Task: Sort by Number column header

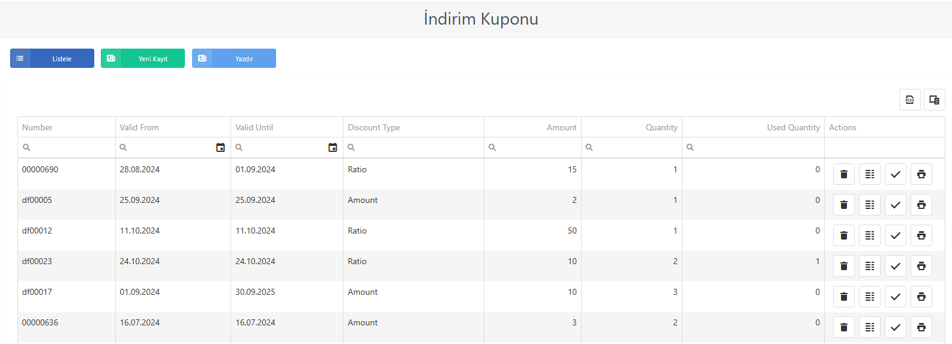Action: click(x=67, y=127)
